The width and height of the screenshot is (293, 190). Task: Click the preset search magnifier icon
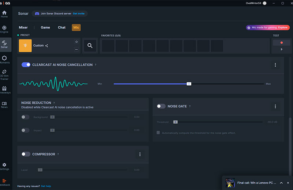coord(90,46)
